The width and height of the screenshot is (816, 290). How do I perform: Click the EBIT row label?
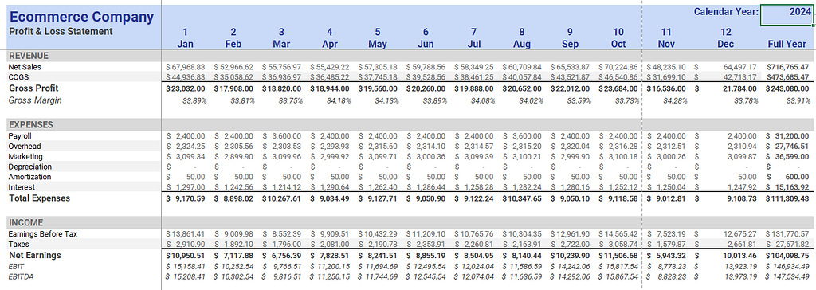click(x=17, y=266)
